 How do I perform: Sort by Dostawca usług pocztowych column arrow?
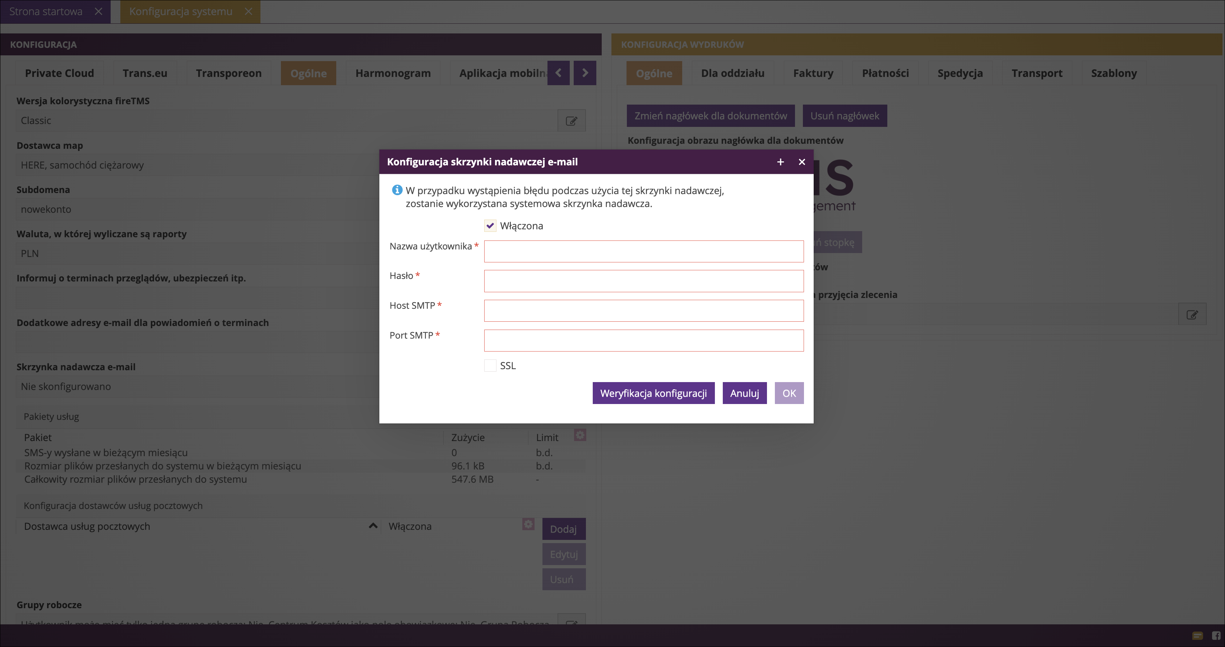(x=373, y=526)
